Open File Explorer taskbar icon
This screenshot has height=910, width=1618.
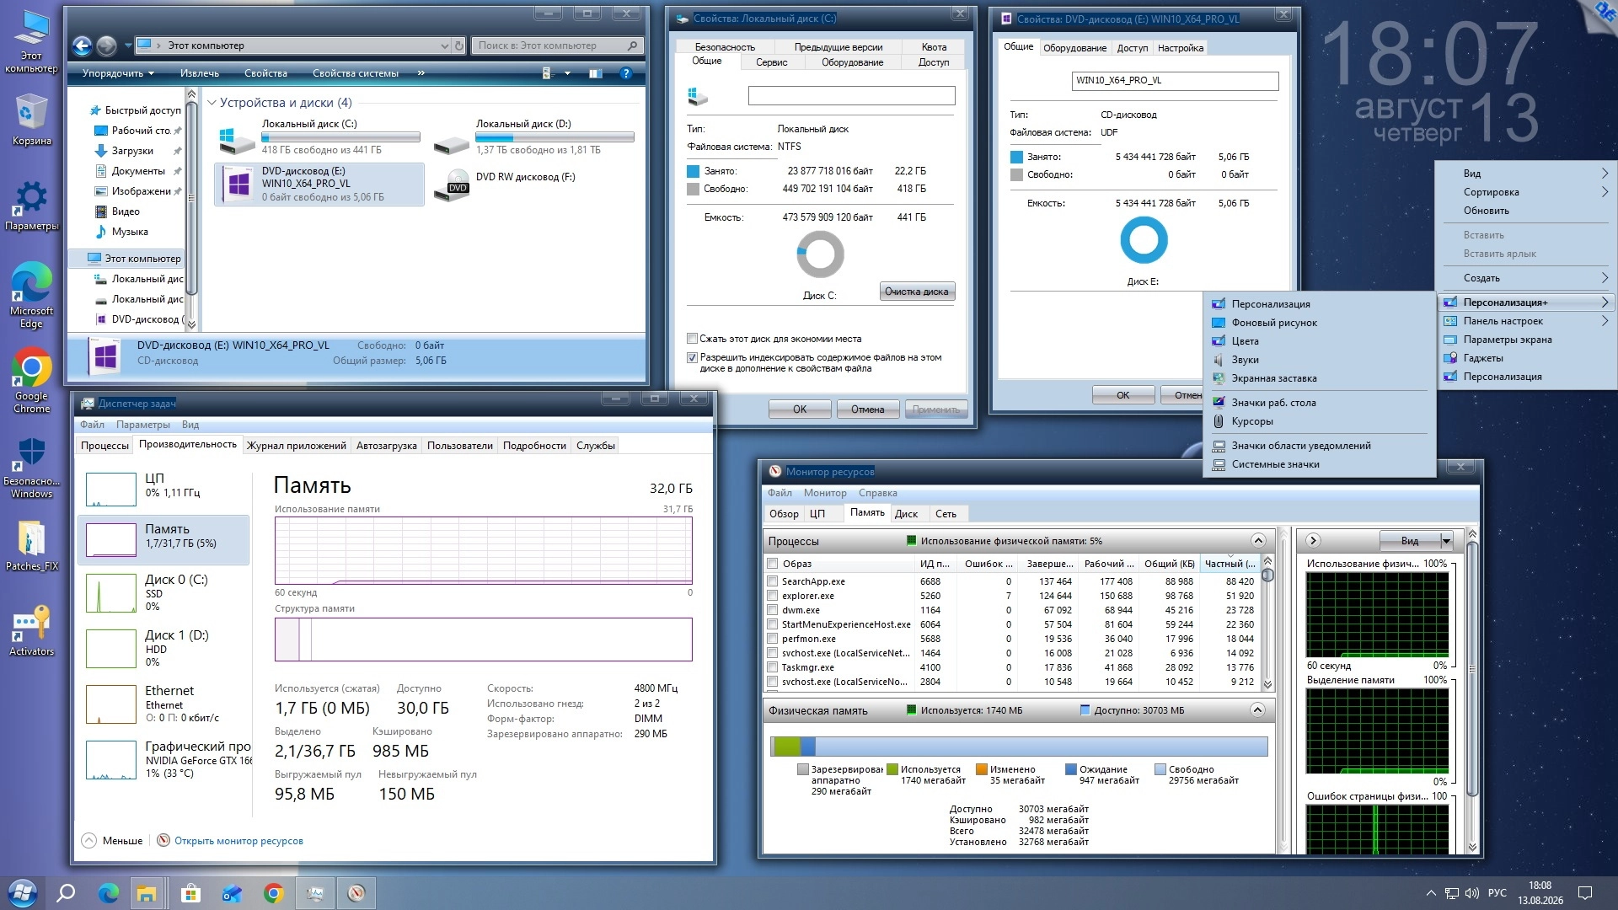(147, 892)
